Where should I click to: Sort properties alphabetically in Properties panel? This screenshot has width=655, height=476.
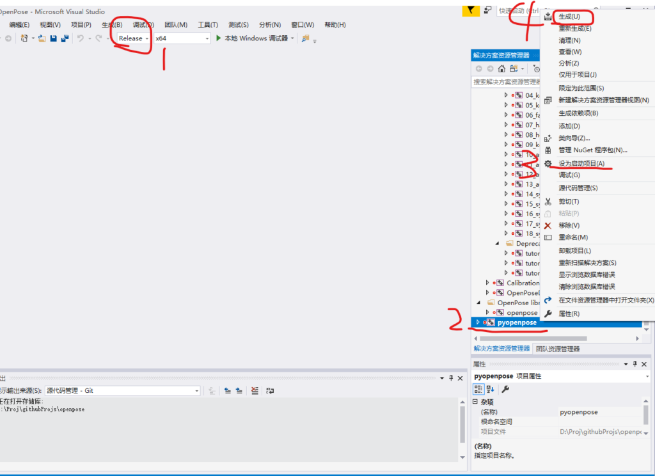(490, 389)
